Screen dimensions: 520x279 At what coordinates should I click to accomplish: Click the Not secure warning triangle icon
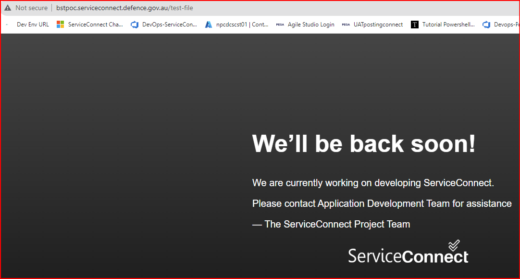tap(8, 8)
